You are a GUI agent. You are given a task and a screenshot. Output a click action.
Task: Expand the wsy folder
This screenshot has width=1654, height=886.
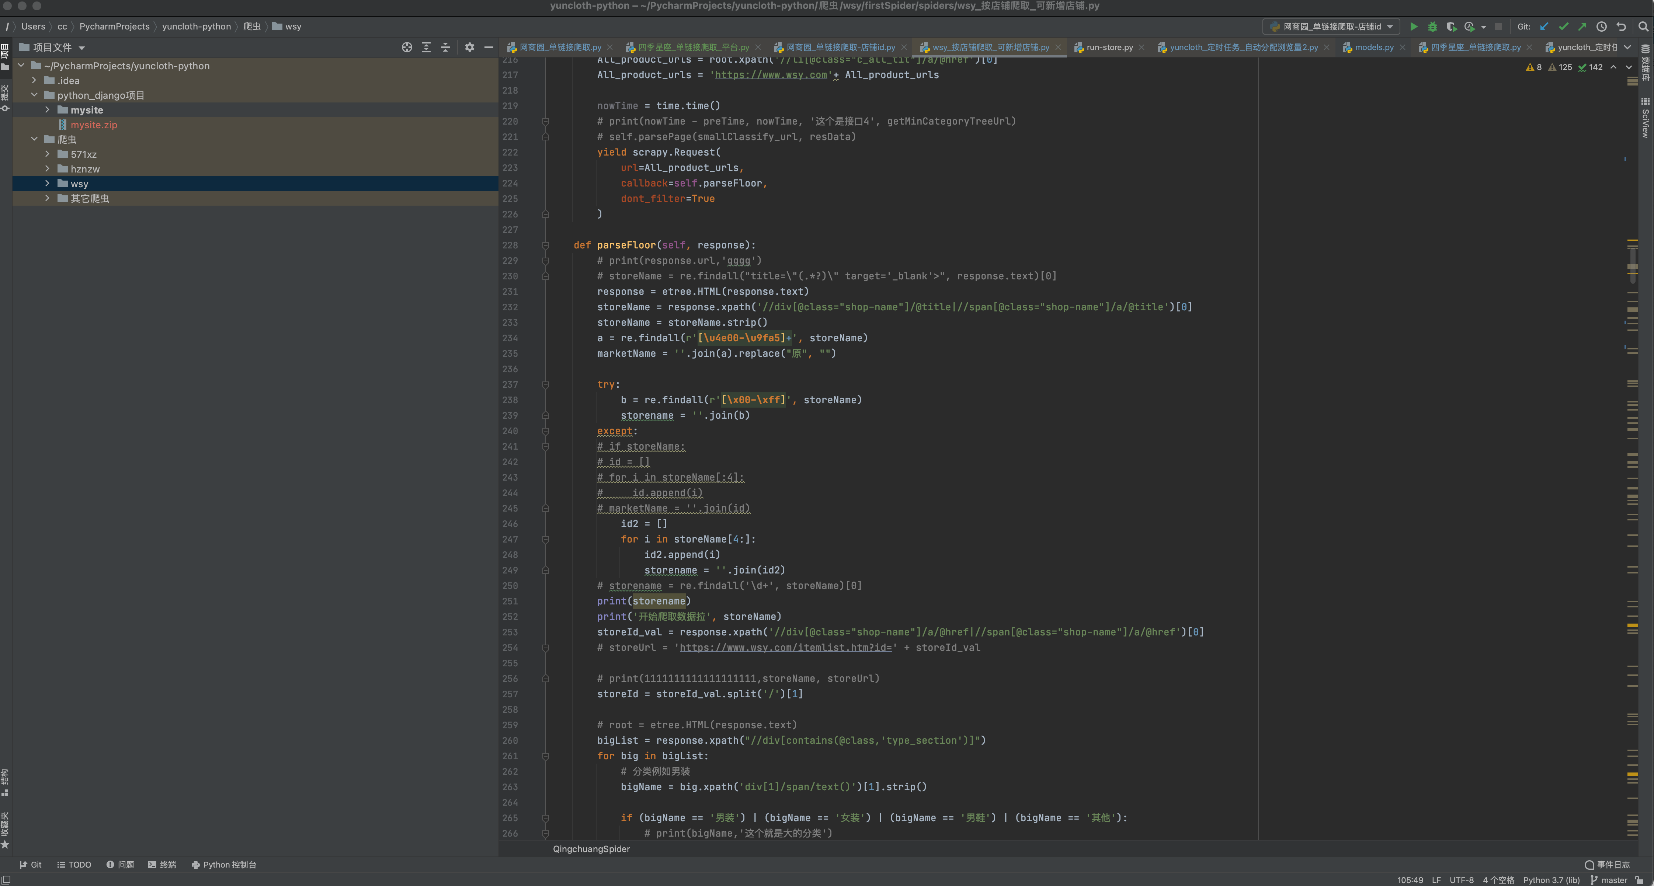pyautogui.click(x=47, y=184)
